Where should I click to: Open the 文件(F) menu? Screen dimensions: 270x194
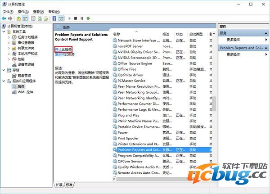[9, 11]
